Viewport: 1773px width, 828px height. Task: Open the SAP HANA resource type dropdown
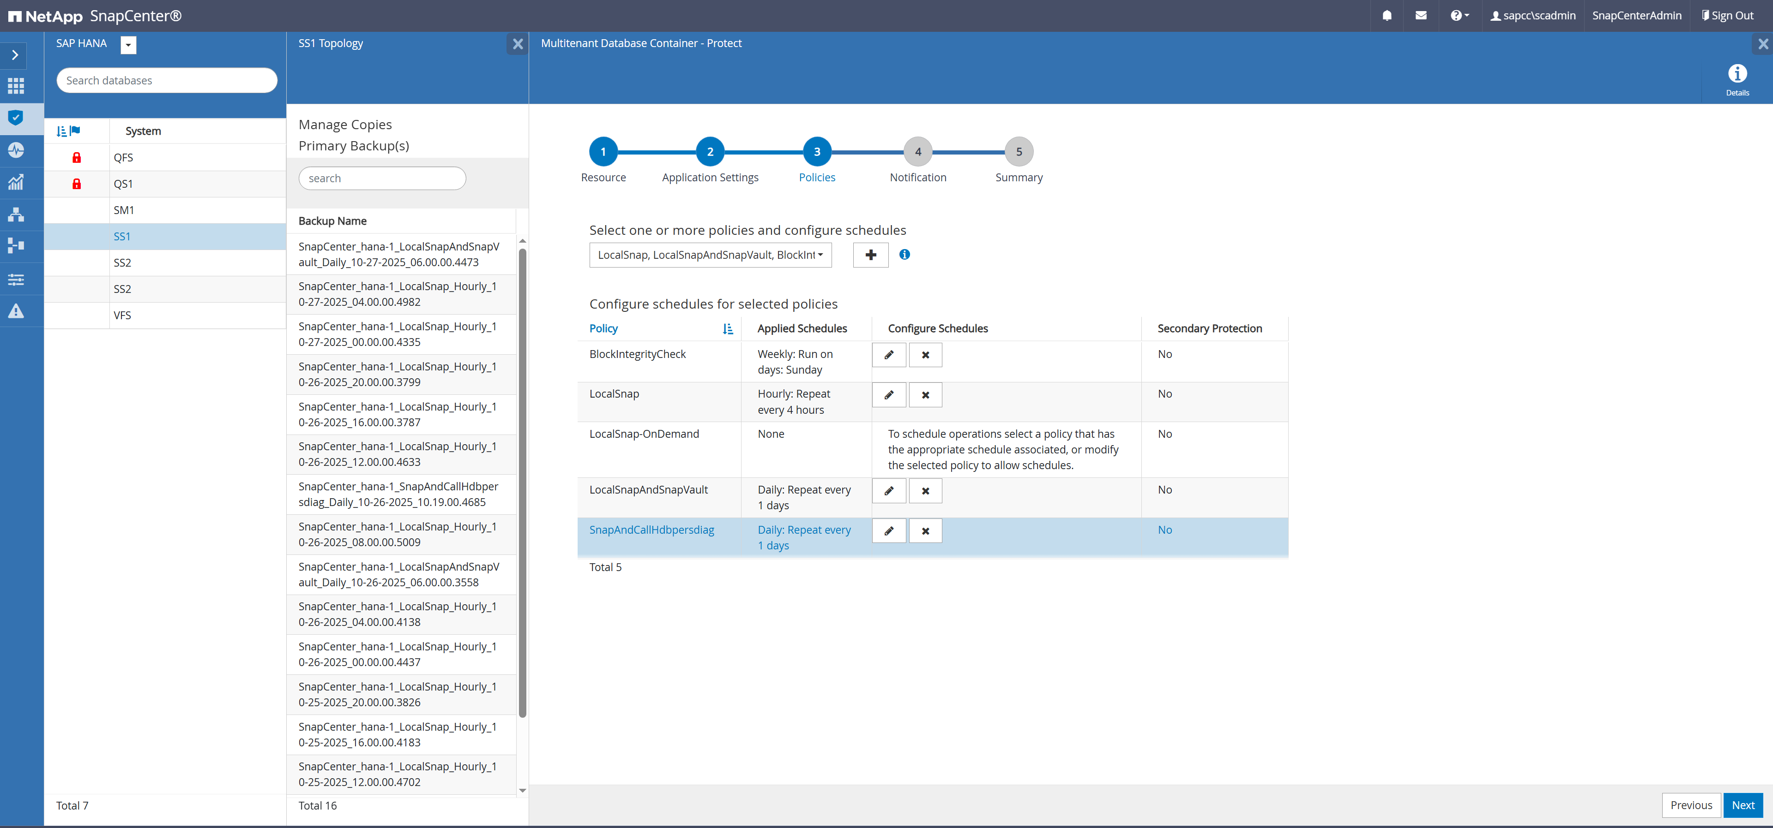(x=128, y=45)
